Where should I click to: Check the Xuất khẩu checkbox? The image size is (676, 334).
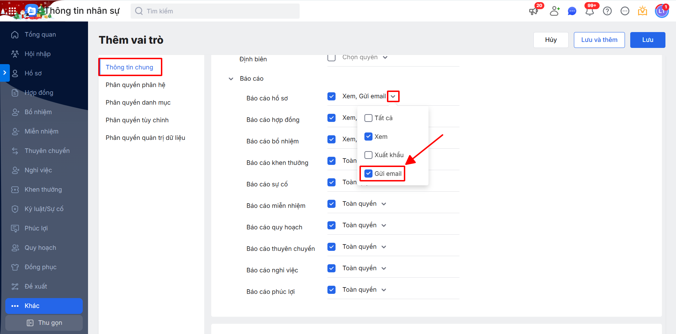(368, 155)
